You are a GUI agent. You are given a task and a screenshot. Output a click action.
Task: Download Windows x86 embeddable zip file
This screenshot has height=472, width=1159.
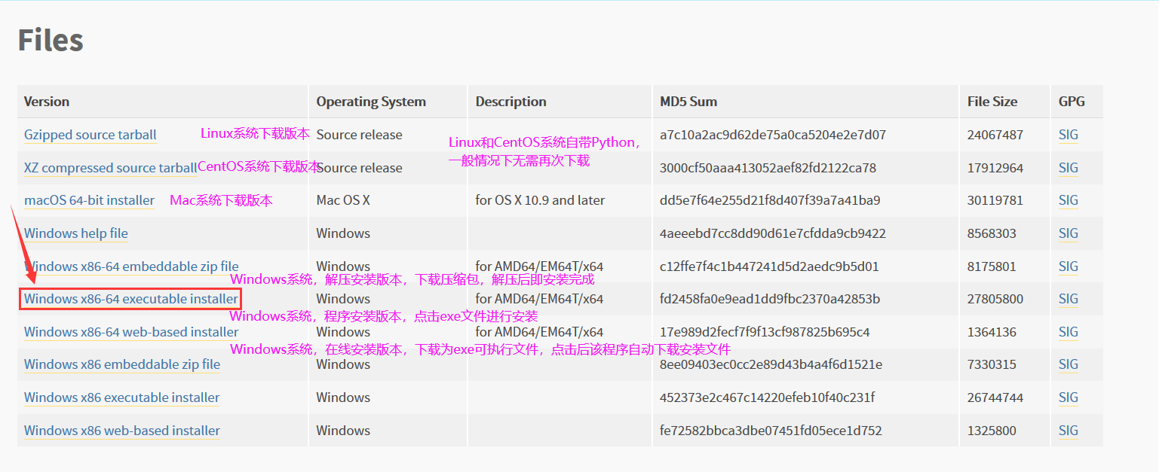coord(122,364)
